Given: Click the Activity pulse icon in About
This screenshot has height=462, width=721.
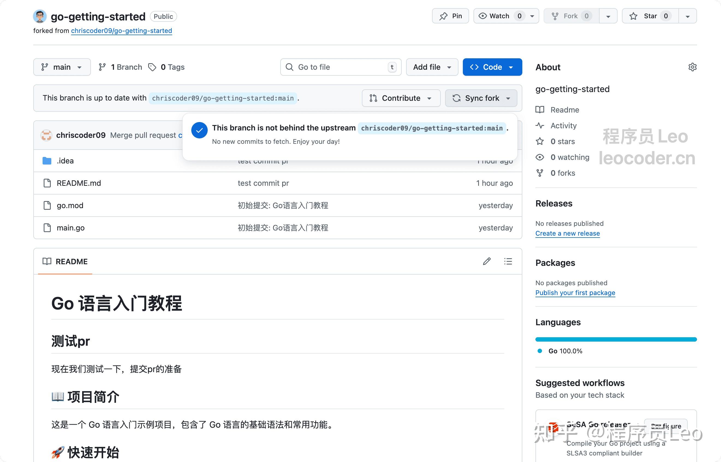Looking at the screenshot, I should pos(540,126).
